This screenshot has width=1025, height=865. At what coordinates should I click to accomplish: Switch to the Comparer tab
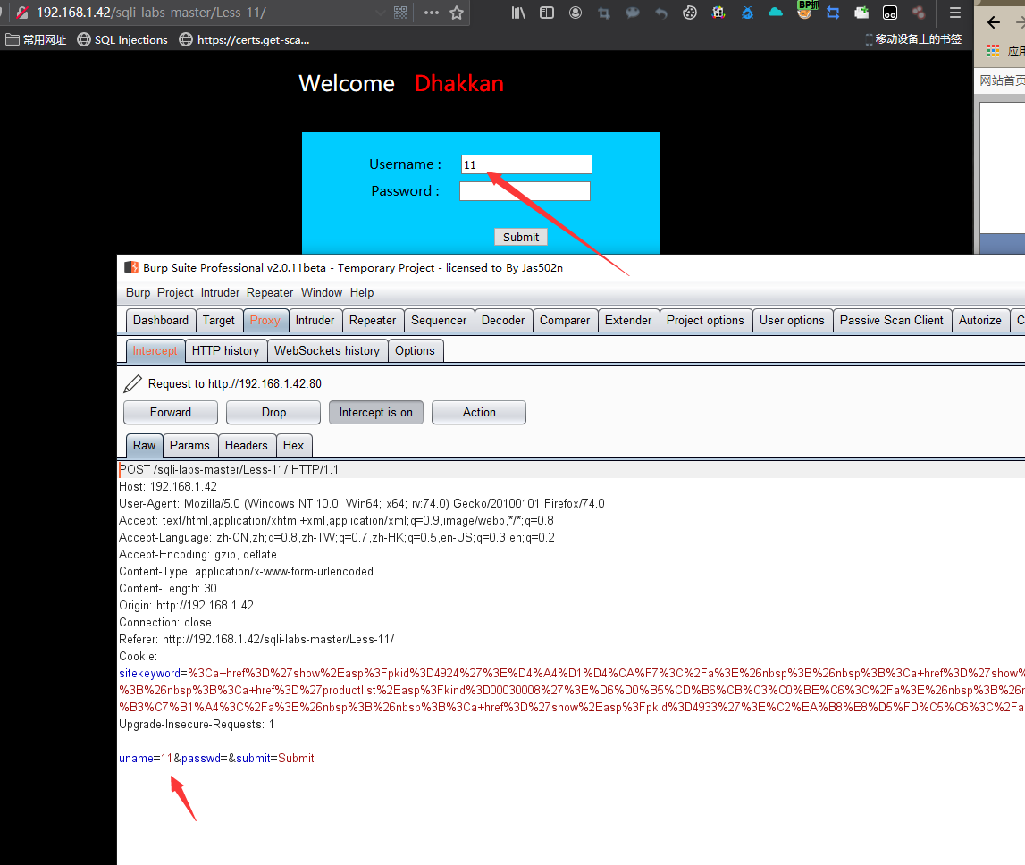click(565, 321)
